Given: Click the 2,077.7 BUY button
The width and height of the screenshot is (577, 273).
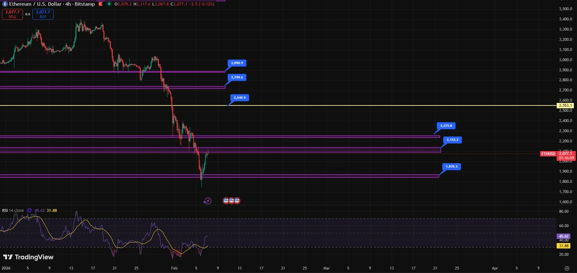Looking at the screenshot, I should [43, 14].
